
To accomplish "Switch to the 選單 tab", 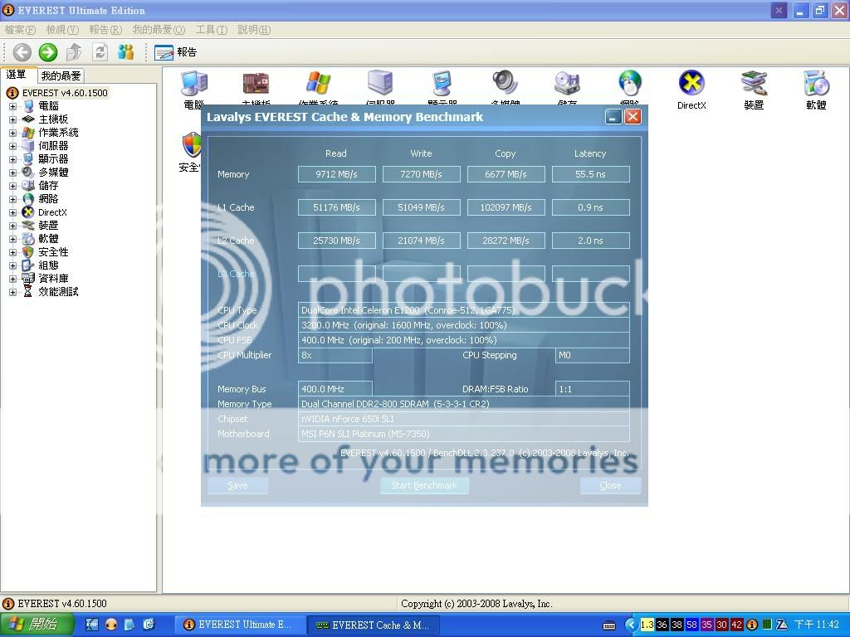I will (x=17, y=75).
